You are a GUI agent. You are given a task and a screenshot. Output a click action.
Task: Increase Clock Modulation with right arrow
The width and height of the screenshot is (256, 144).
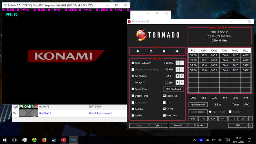tap(182, 63)
